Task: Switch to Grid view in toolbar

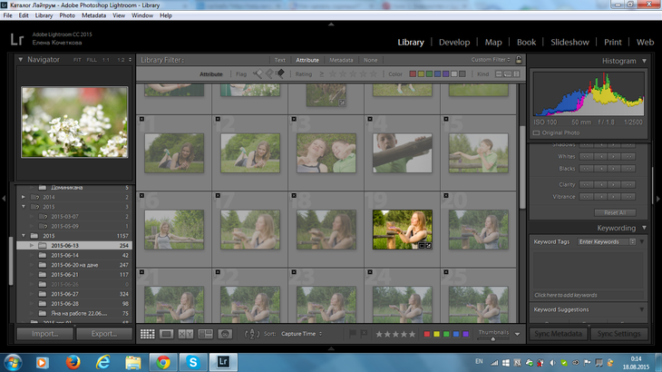Action: click(x=147, y=334)
